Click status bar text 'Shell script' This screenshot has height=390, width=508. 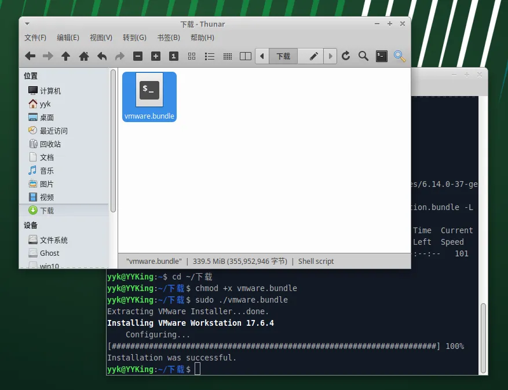click(316, 261)
